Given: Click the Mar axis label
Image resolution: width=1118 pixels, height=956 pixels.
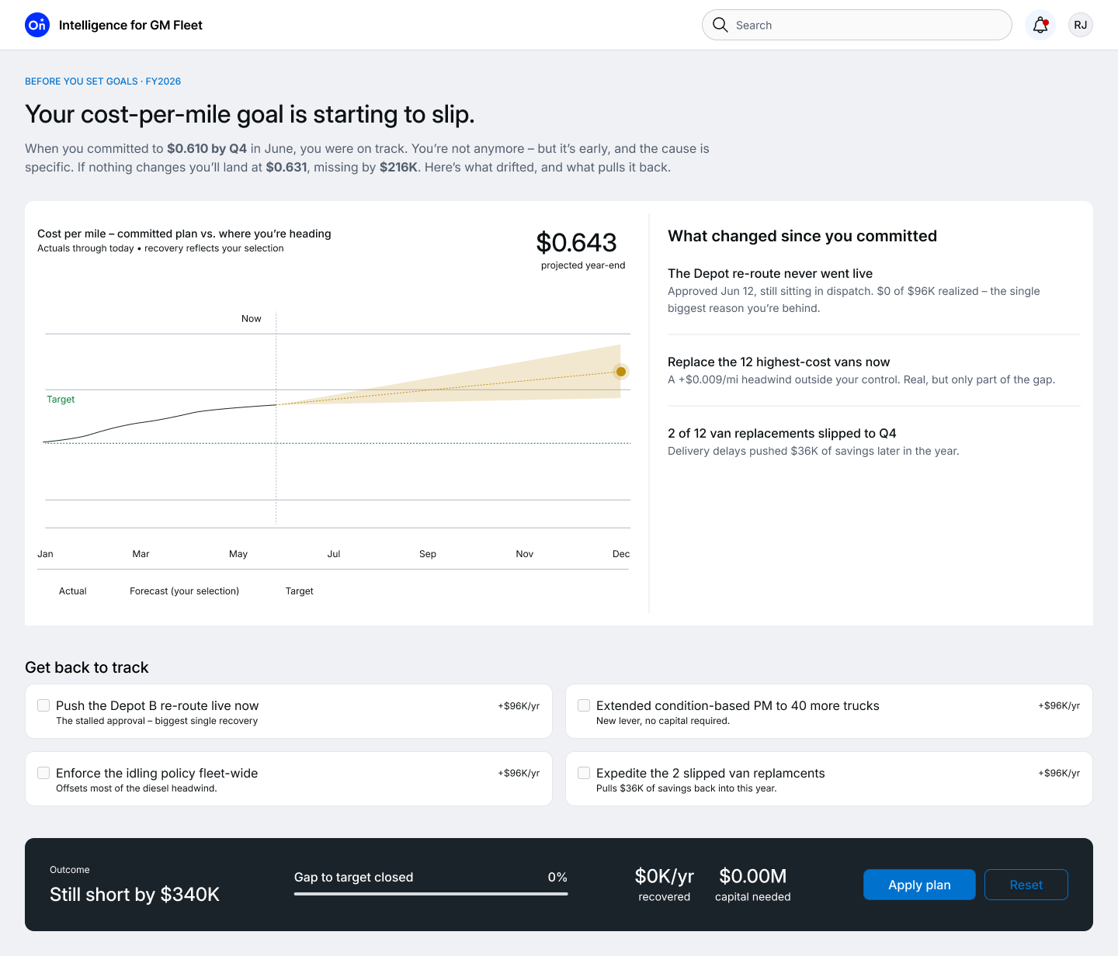Looking at the screenshot, I should click(141, 554).
